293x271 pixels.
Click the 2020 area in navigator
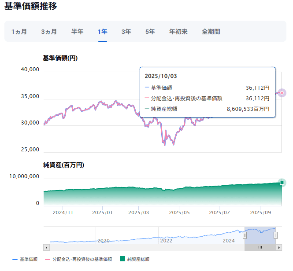[103, 241]
